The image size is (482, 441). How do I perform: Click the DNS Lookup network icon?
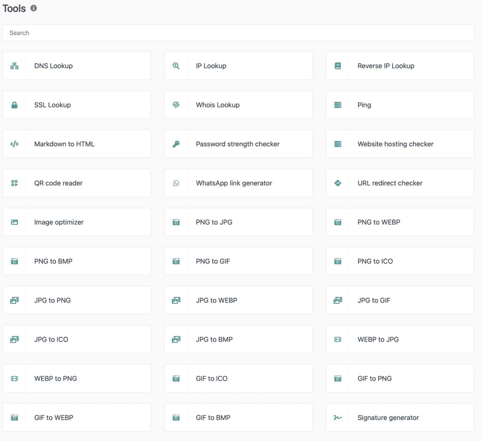[x=15, y=66]
